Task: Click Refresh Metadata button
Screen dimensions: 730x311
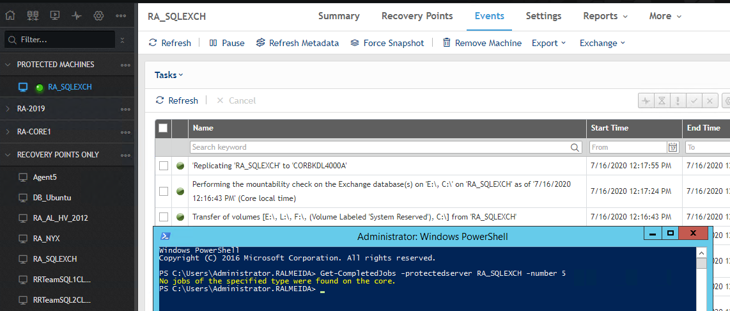Action: coord(297,43)
